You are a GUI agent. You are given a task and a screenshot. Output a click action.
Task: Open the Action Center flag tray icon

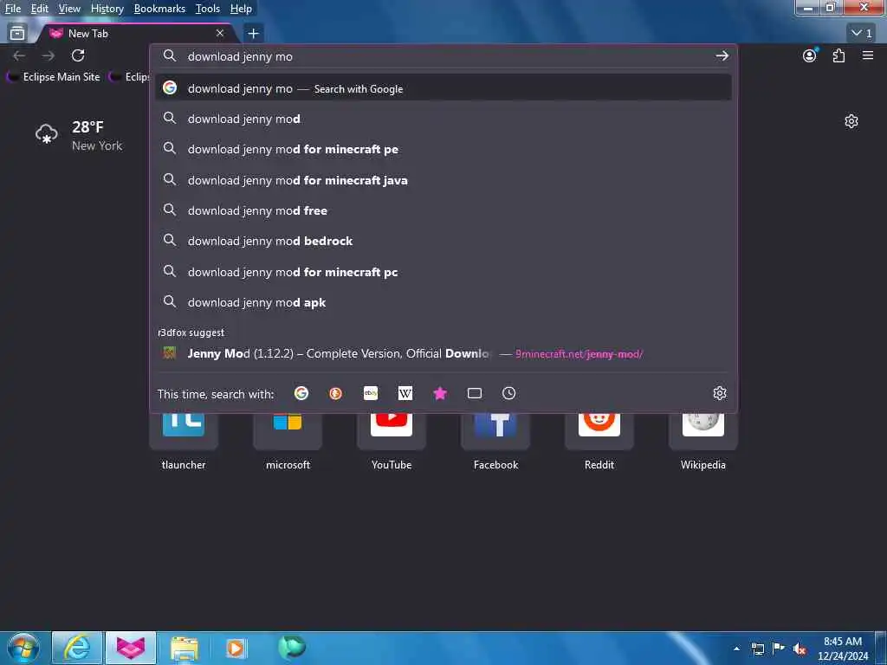pyautogui.click(x=779, y=649)
